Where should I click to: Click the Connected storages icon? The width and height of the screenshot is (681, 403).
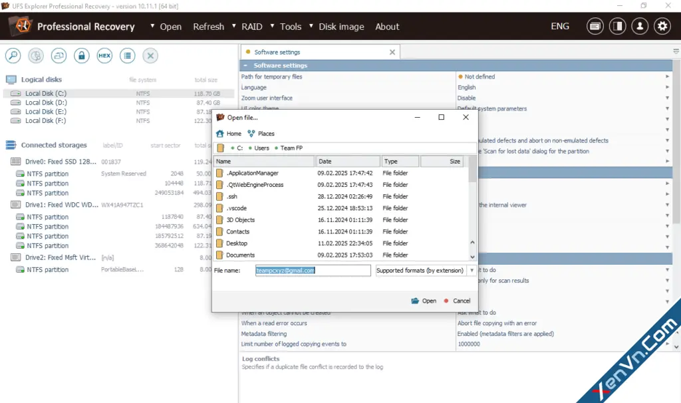(11, 145)
